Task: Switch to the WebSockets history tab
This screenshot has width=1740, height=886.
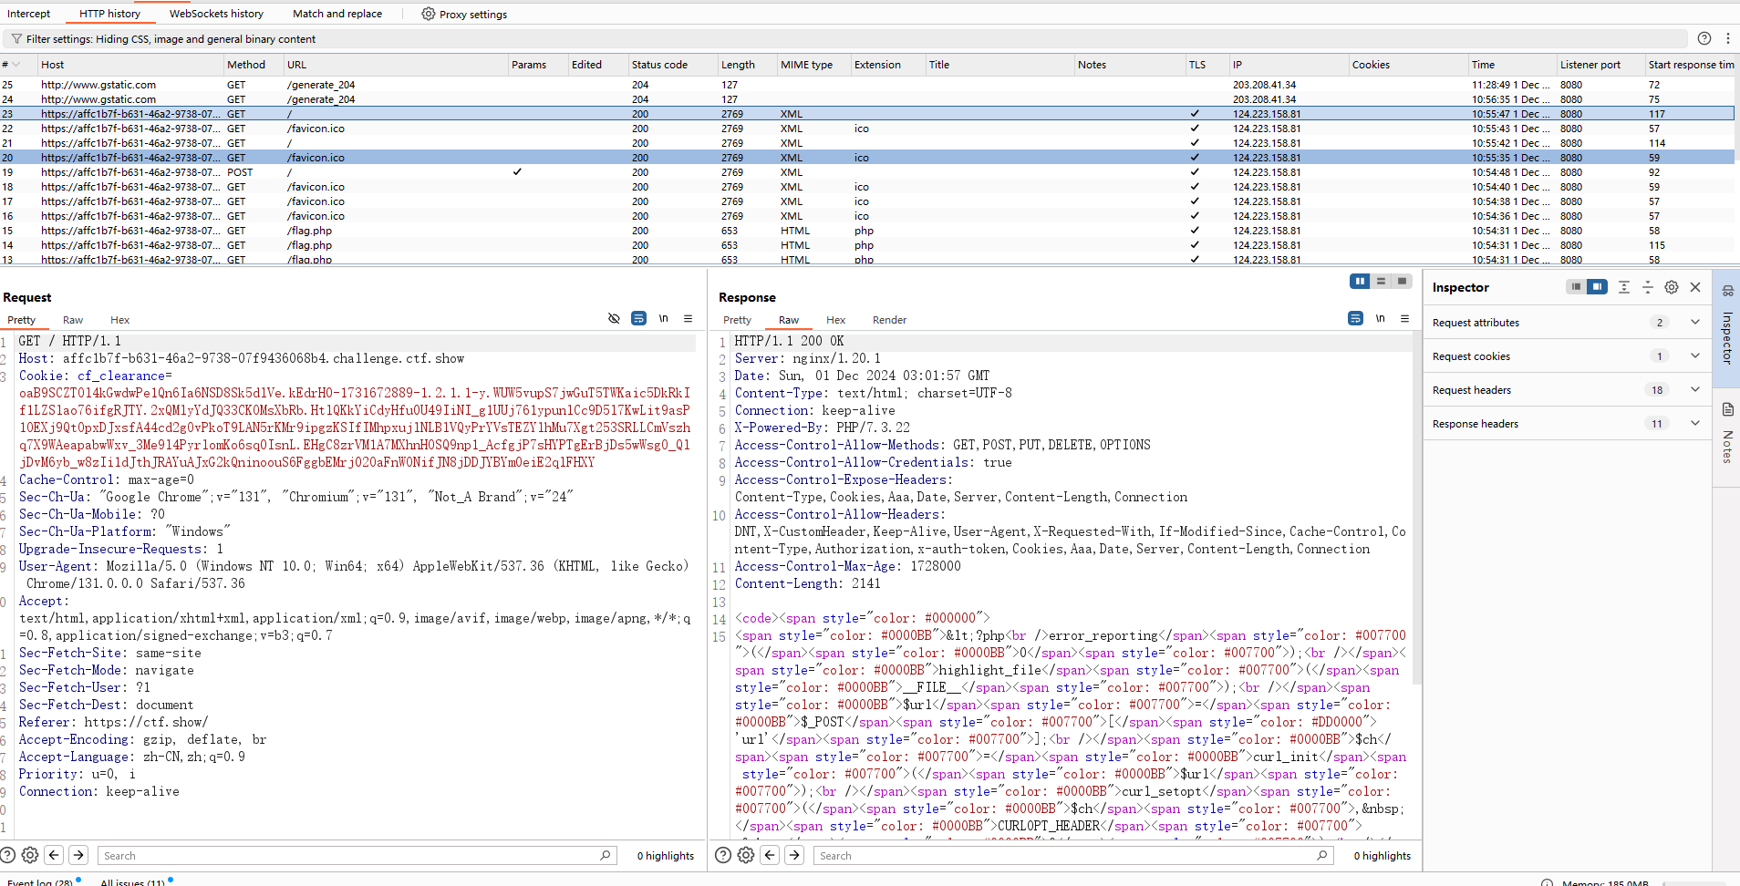Action: point(216,14)
